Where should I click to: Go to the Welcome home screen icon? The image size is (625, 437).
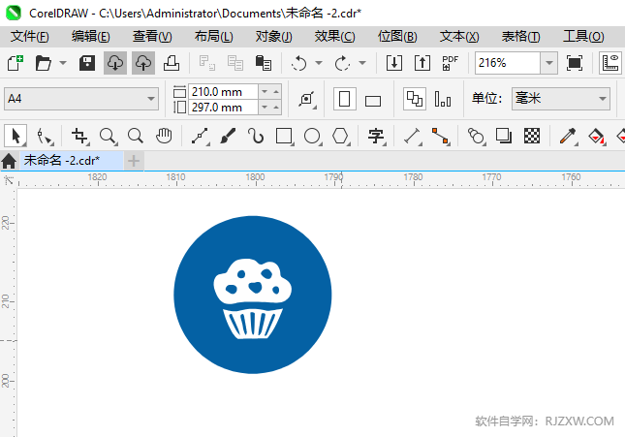tap(9, 161)
